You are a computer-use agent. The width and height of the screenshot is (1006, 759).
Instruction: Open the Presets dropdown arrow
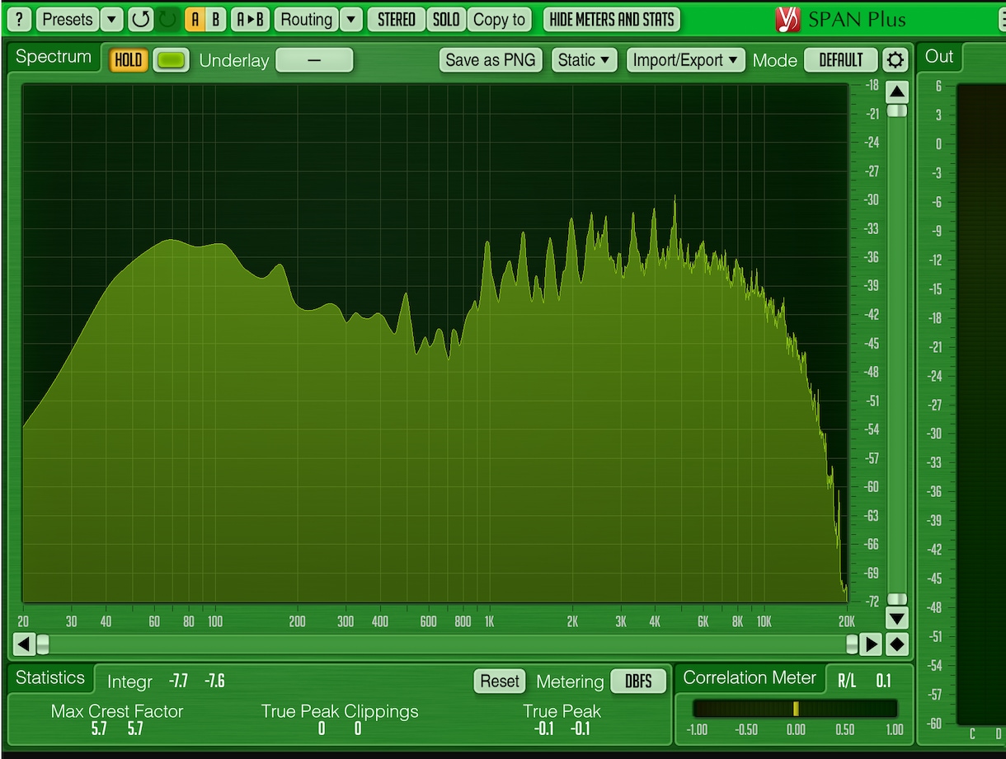pyautogui.click(x=113, y=19)
